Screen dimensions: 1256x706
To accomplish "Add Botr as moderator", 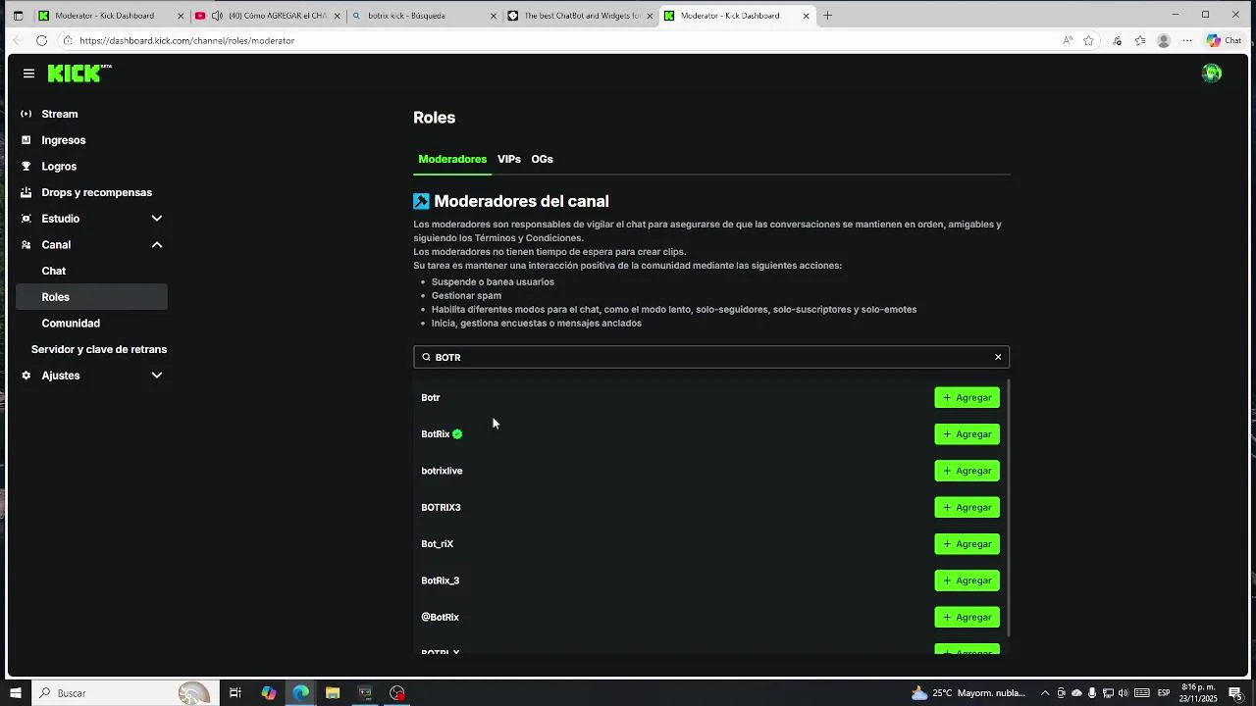I will point(967,397).
